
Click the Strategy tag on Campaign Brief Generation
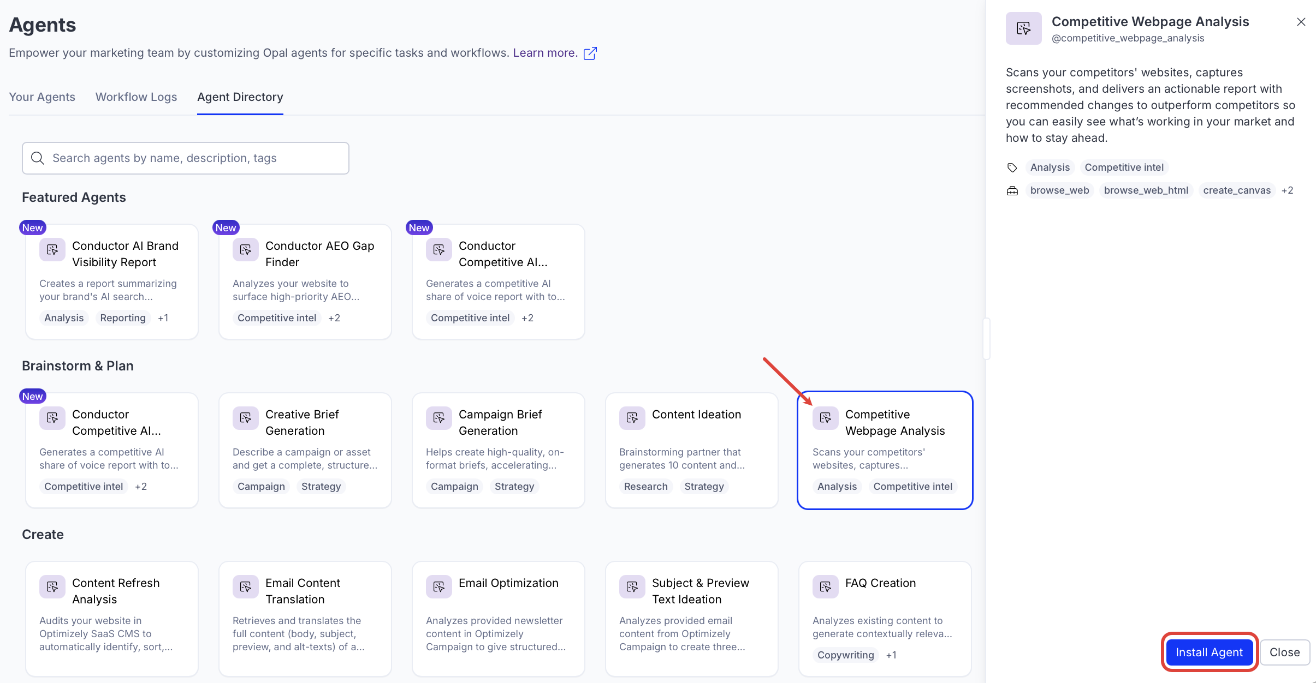[514, 487]
